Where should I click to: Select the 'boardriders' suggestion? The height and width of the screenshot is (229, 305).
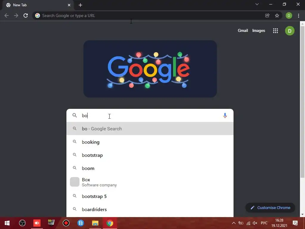[150, 209]
